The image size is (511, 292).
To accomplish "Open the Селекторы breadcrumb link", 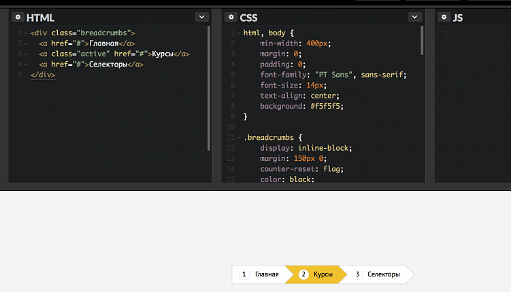I will (x=383, y=275).
